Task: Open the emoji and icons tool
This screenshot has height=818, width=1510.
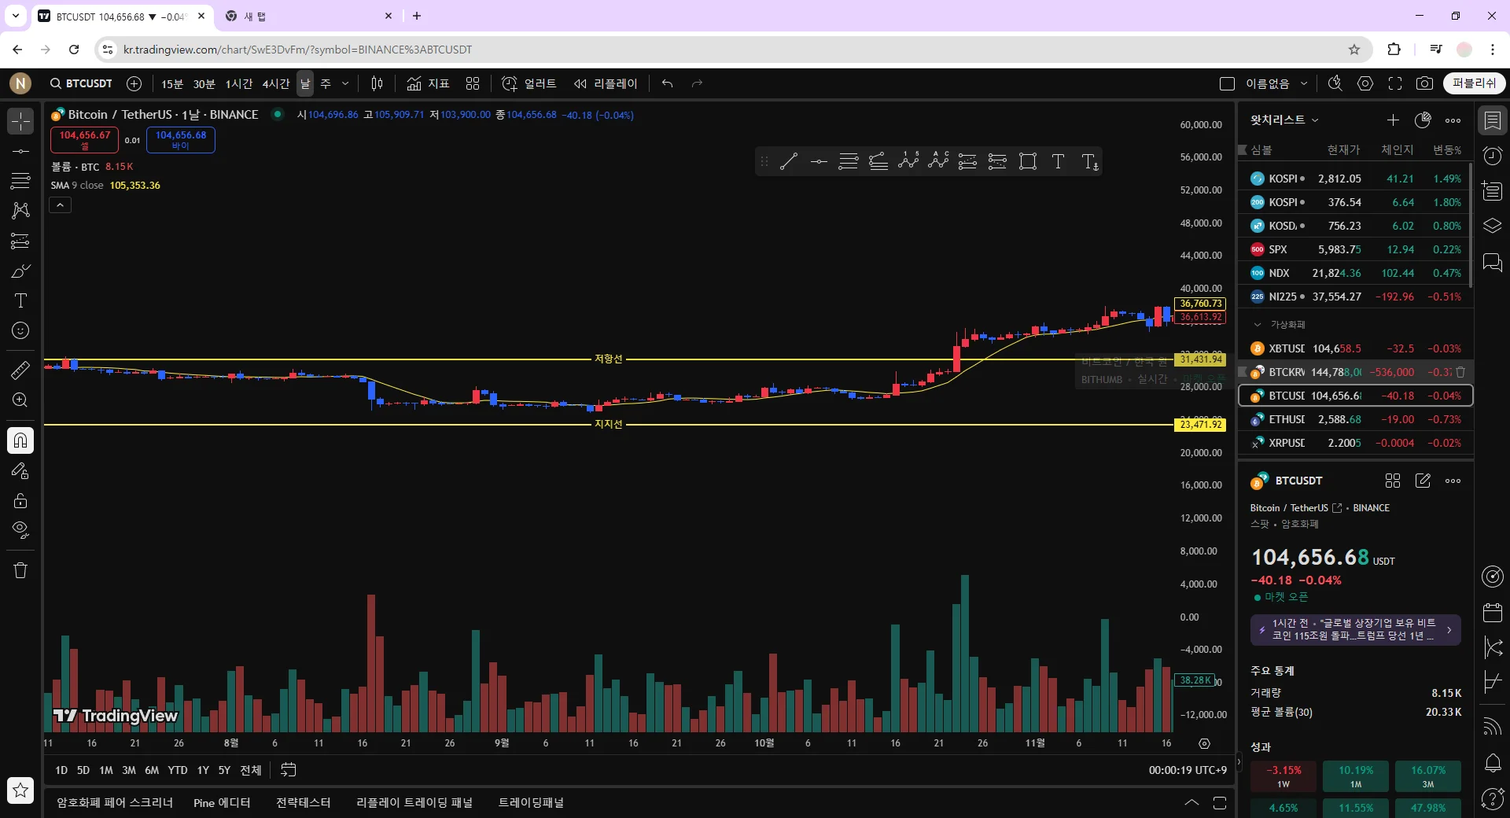Action: pos(20,330)
